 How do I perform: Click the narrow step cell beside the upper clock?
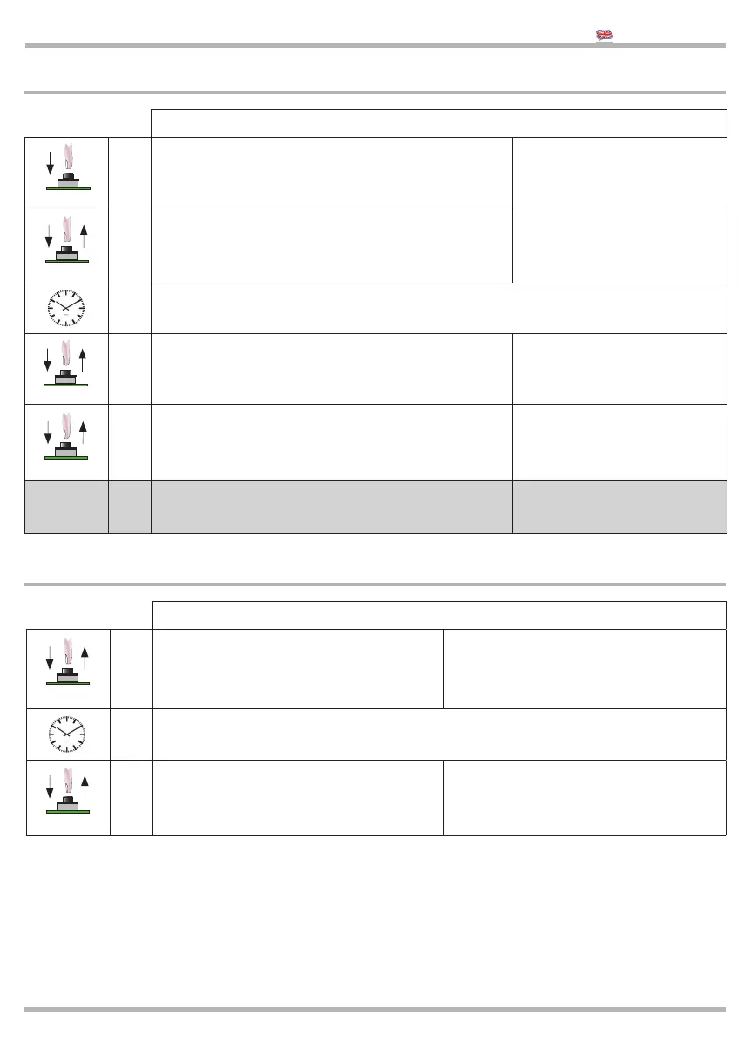pos(130,308)
